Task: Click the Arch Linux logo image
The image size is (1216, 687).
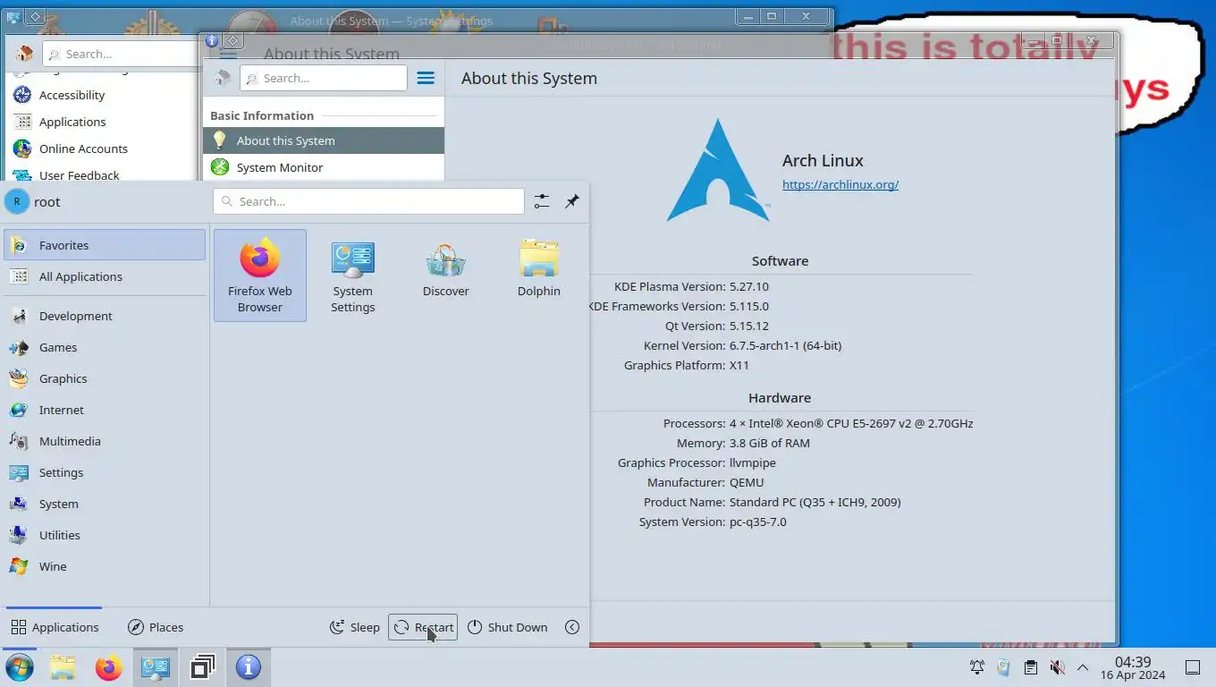Action: point(718,170)
